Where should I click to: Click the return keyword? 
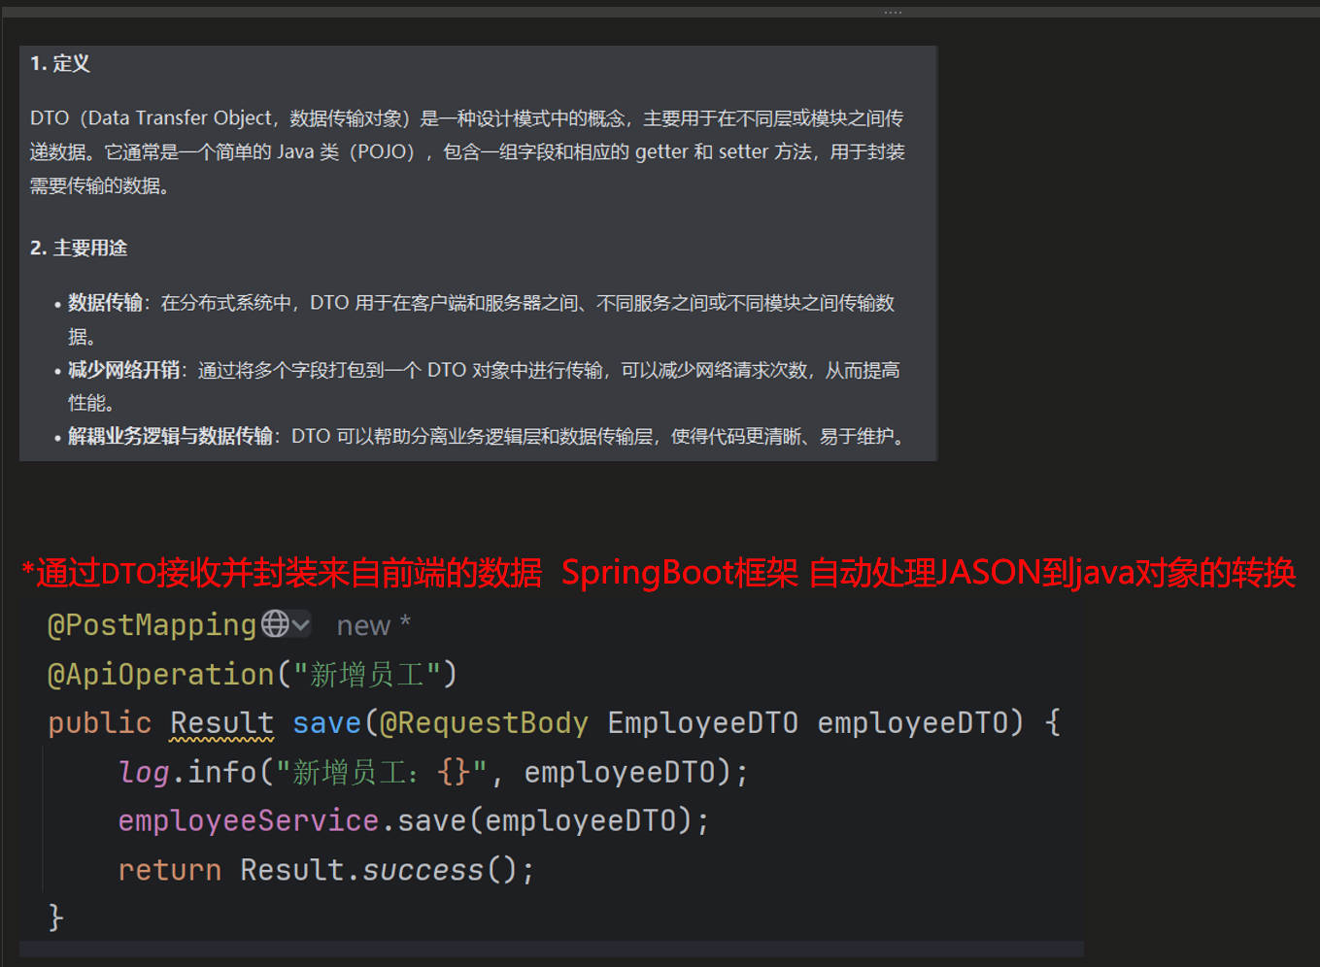pyautogui.click(x=169, y=870)
